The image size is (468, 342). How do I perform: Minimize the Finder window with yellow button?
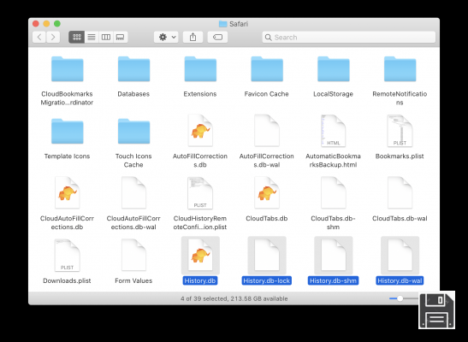tap(46, 24)
